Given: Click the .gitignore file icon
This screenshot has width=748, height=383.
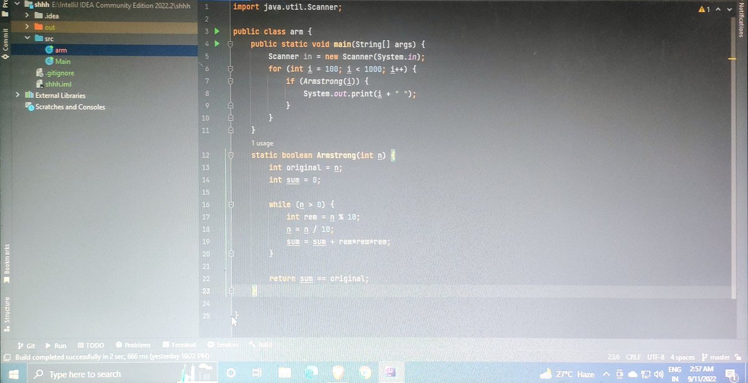Looking at the screenshot, I should point(40,73).
